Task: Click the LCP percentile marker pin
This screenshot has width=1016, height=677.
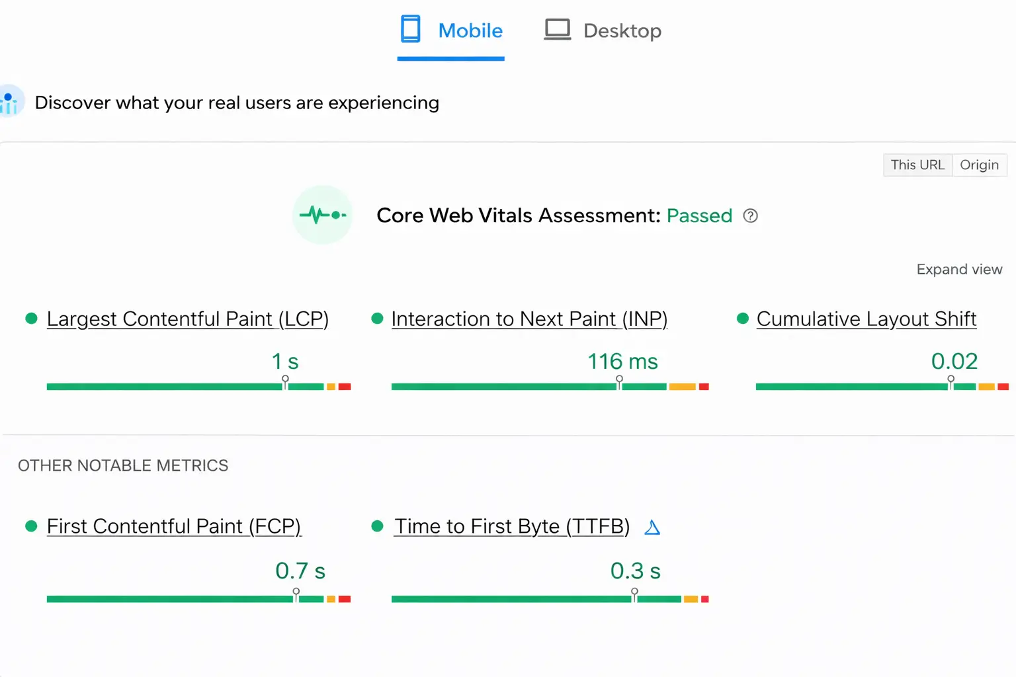Action: (285, 380)
